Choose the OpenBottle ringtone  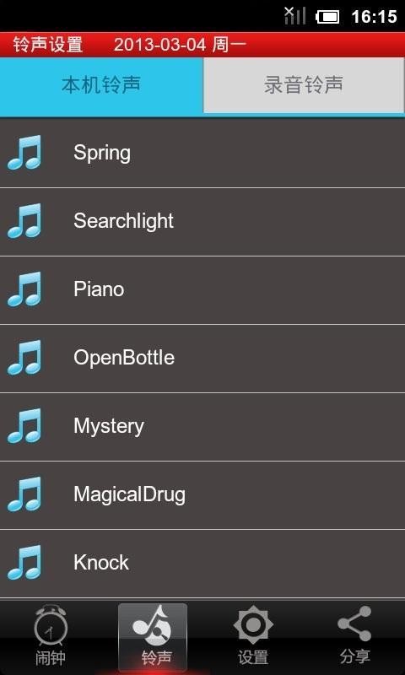point(202,358)
